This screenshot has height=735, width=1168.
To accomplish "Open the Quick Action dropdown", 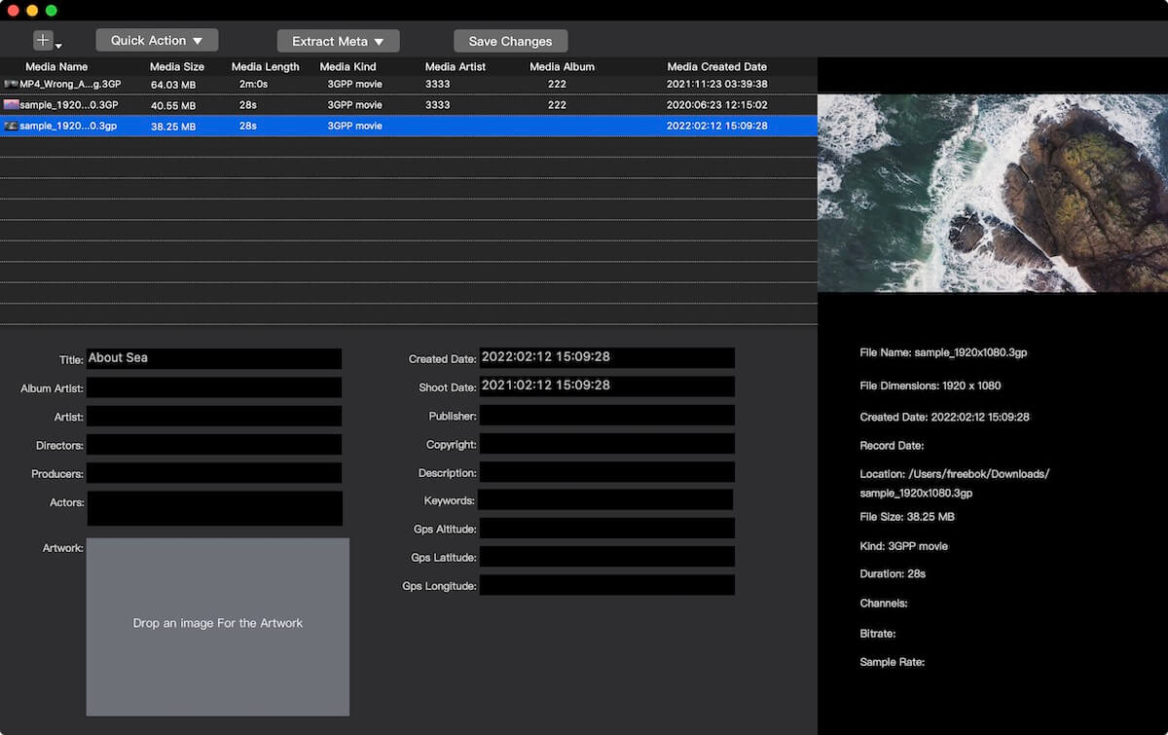I will click(156, 40).
